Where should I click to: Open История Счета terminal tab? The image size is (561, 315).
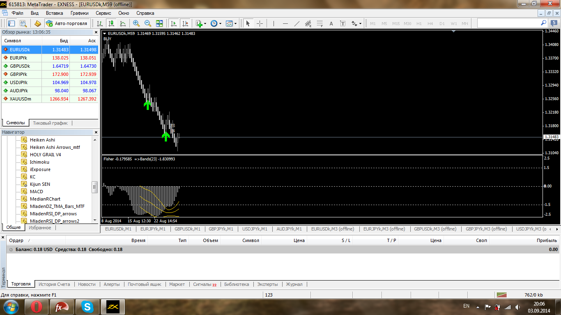click(54, 284)
